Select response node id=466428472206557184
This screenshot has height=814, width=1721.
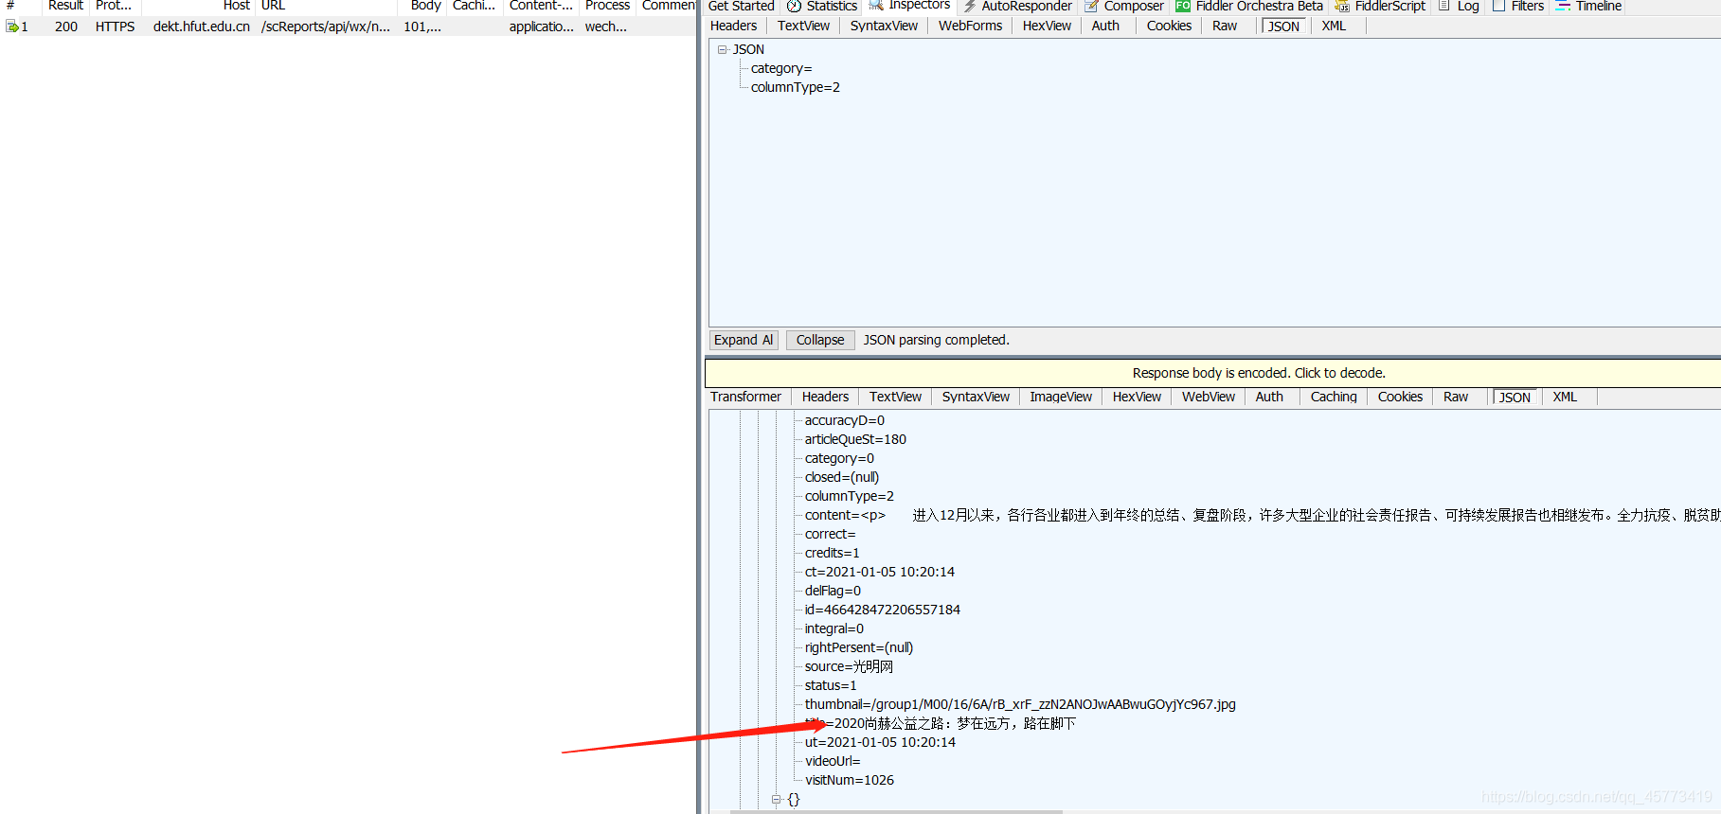click(x=883, y=610)
